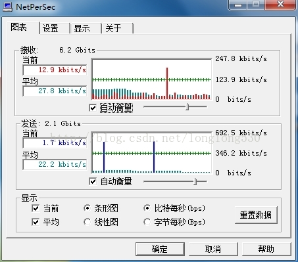Click the 接收 scale slider thumb
298x262 pixels.
tap(187, 107)
